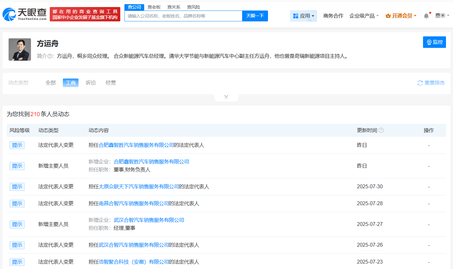
Task: Select the 全部 dynamic type filter
Action: click(x=50, y=83)
